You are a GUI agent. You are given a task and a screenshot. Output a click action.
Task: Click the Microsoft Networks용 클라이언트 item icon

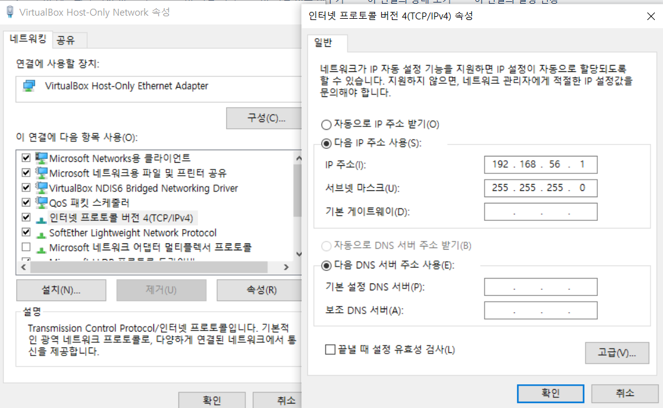coord(41,158)
